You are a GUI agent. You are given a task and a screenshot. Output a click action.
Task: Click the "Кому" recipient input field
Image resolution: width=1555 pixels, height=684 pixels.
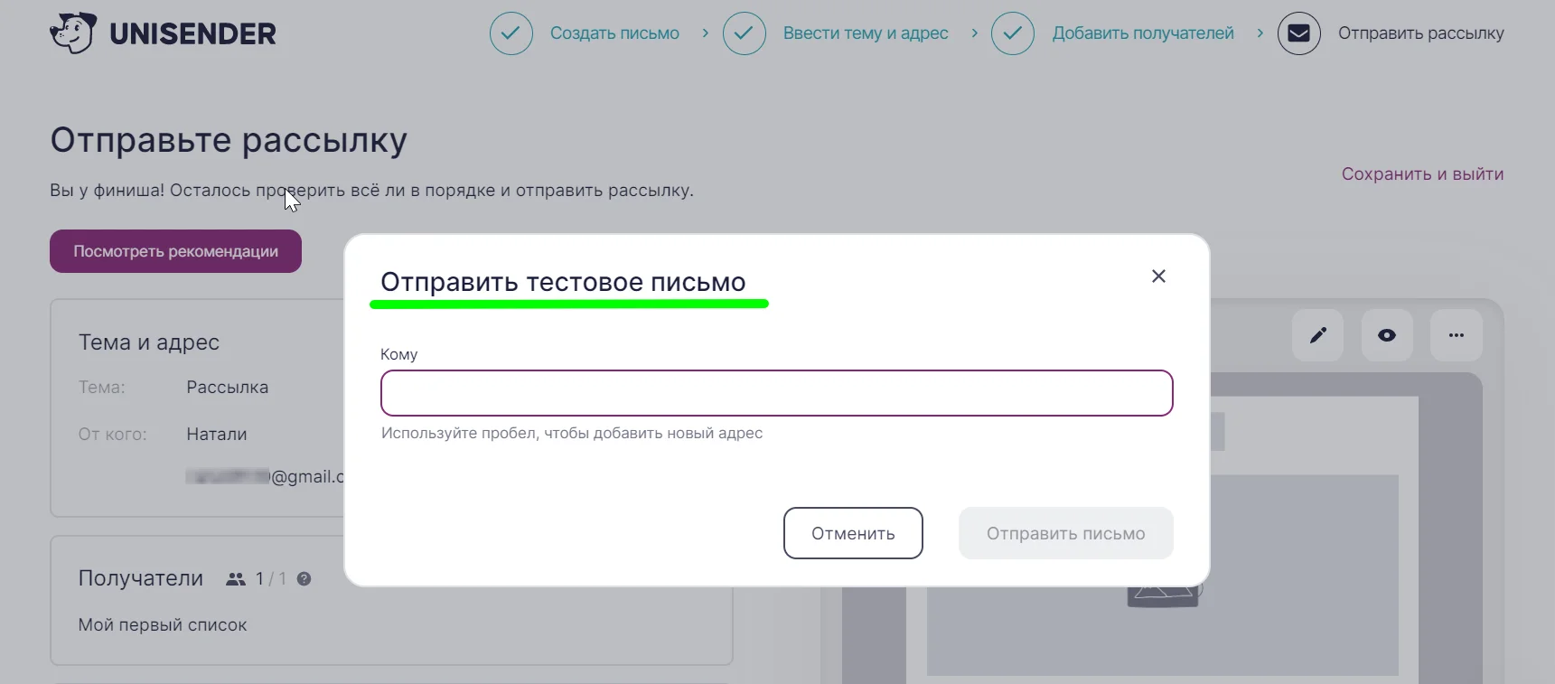pyautogui.click(x=776, y=393)
